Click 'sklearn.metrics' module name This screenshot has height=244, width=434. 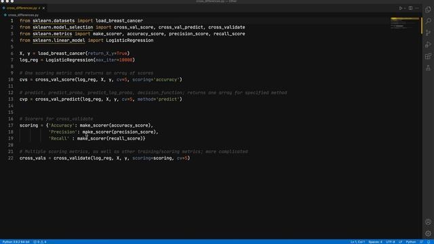[52, 34]
